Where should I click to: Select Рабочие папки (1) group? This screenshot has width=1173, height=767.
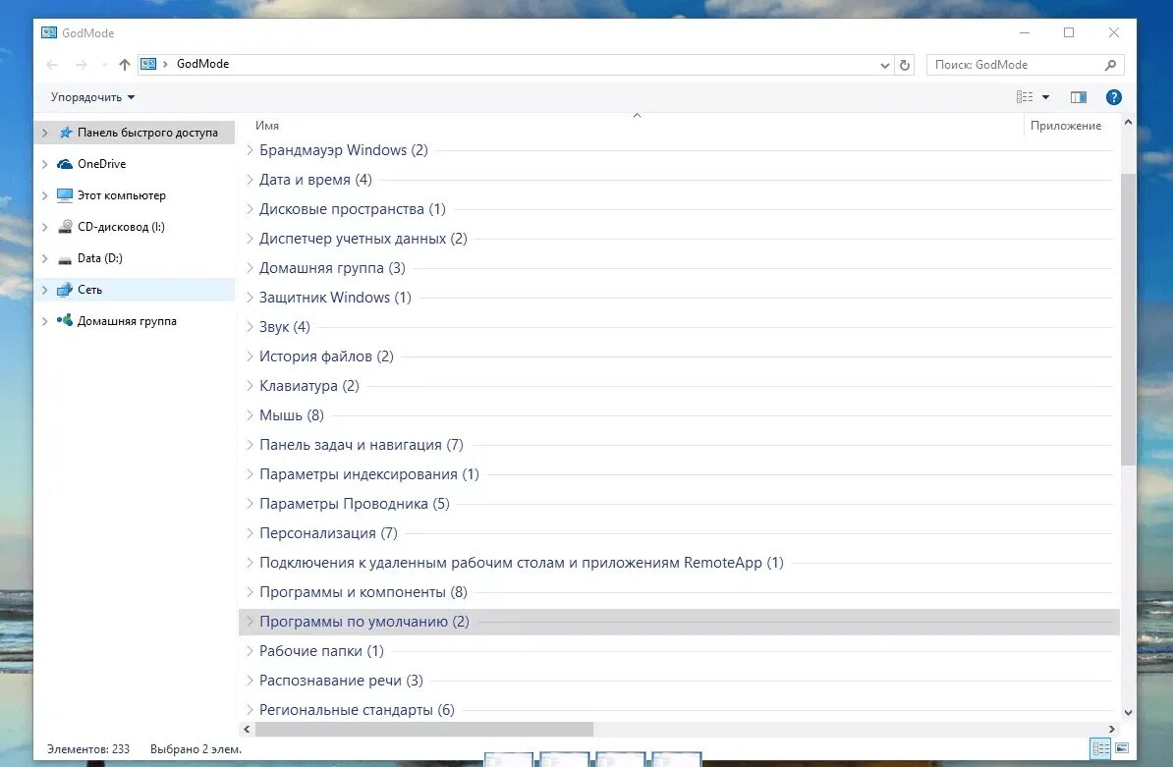321,651
